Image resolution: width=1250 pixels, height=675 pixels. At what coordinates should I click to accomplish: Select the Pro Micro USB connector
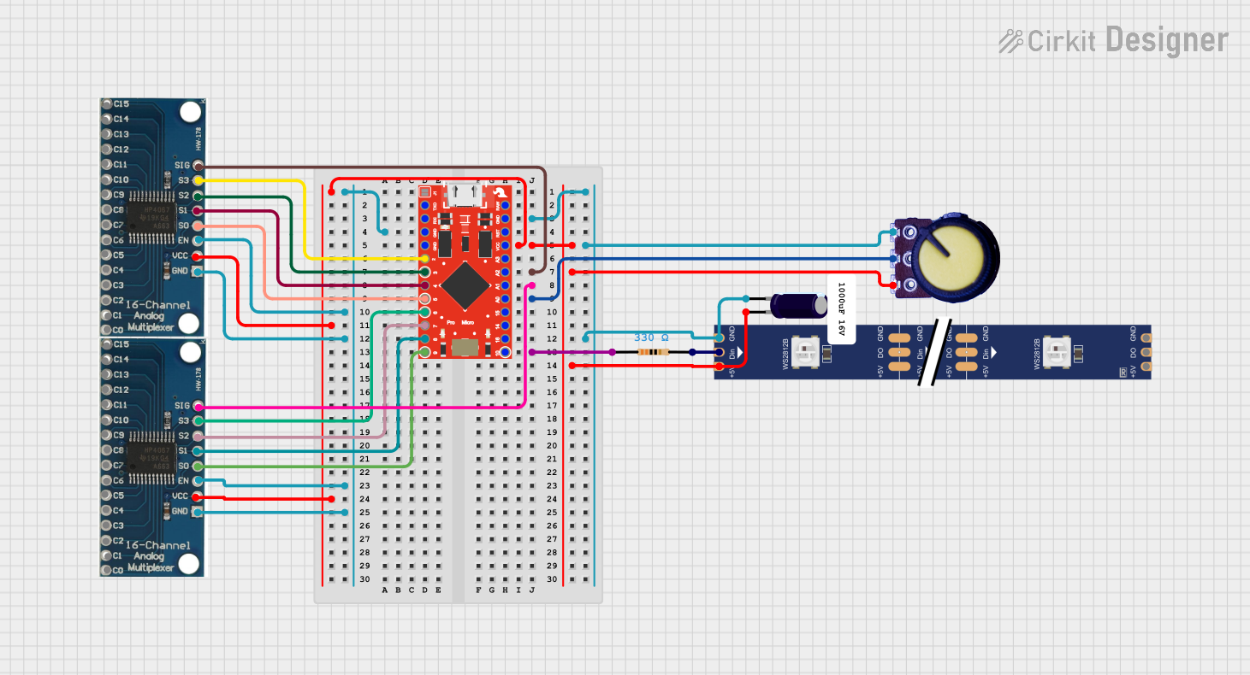click(465, 195)
